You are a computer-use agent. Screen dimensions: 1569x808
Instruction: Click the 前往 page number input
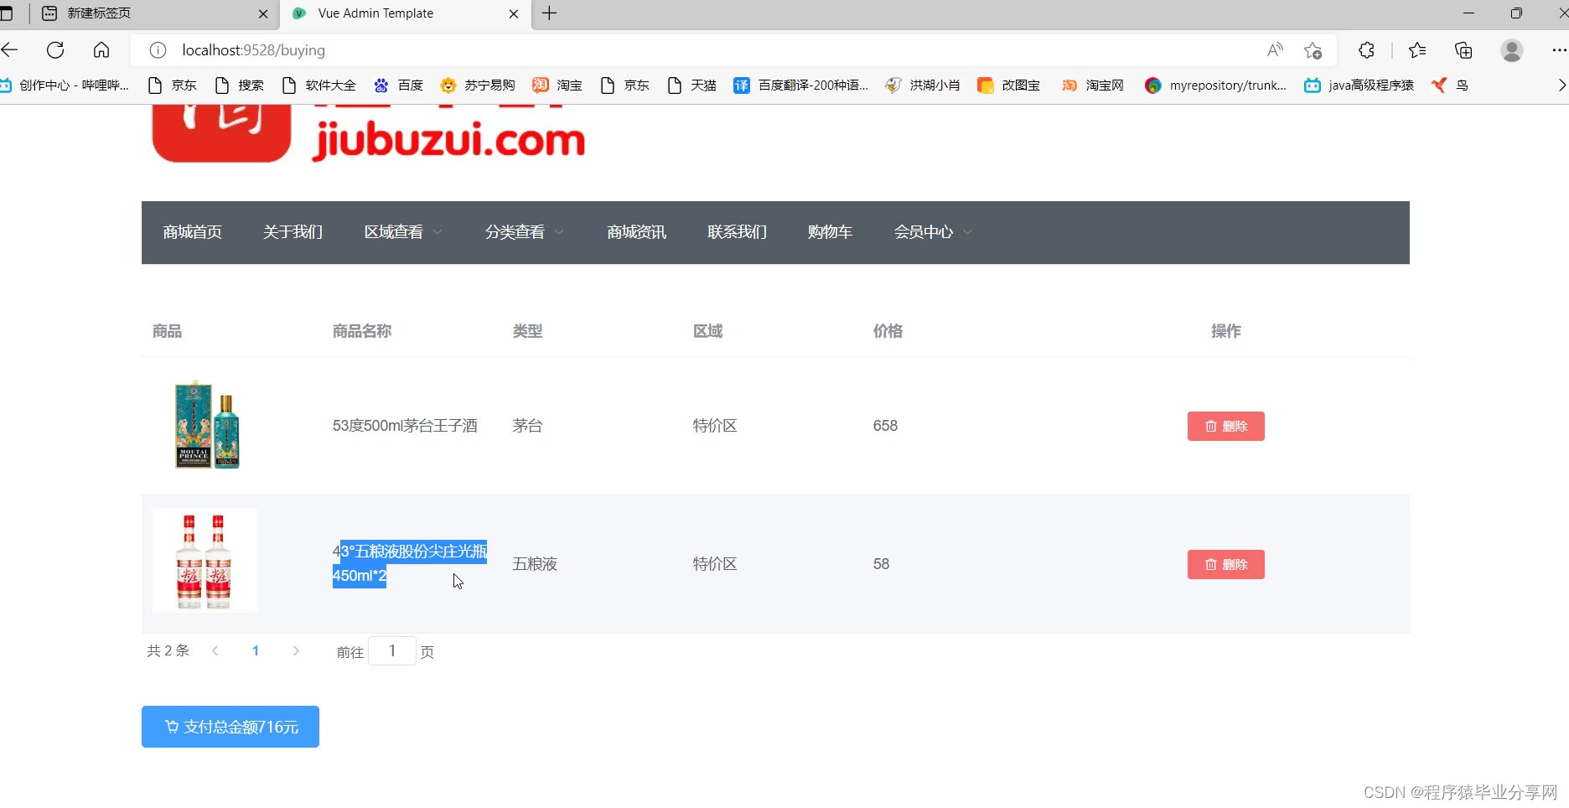391,651
